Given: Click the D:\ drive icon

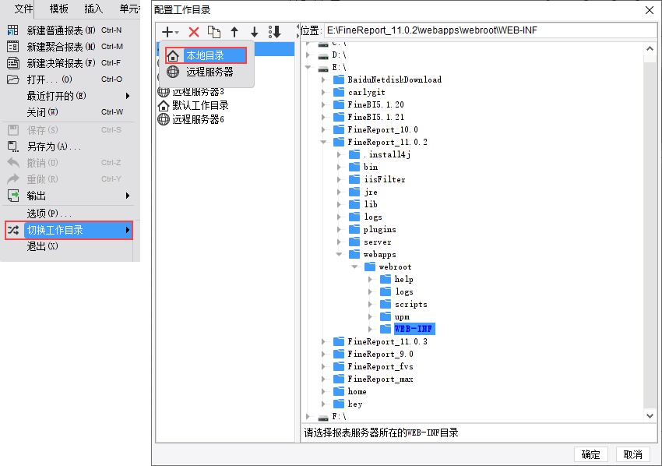Looking at the screenshot, I should [323, 55].
